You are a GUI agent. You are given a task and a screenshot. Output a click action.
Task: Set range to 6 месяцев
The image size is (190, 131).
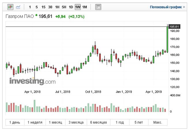[99, 122]
